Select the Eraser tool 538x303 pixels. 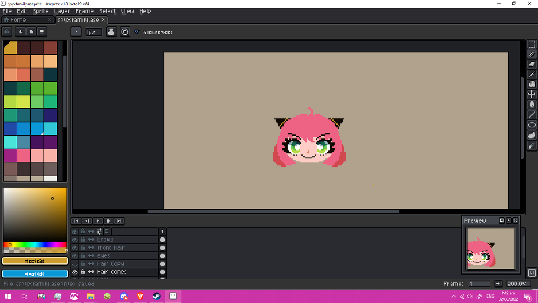pyautogui.click(x=532, y=64)
